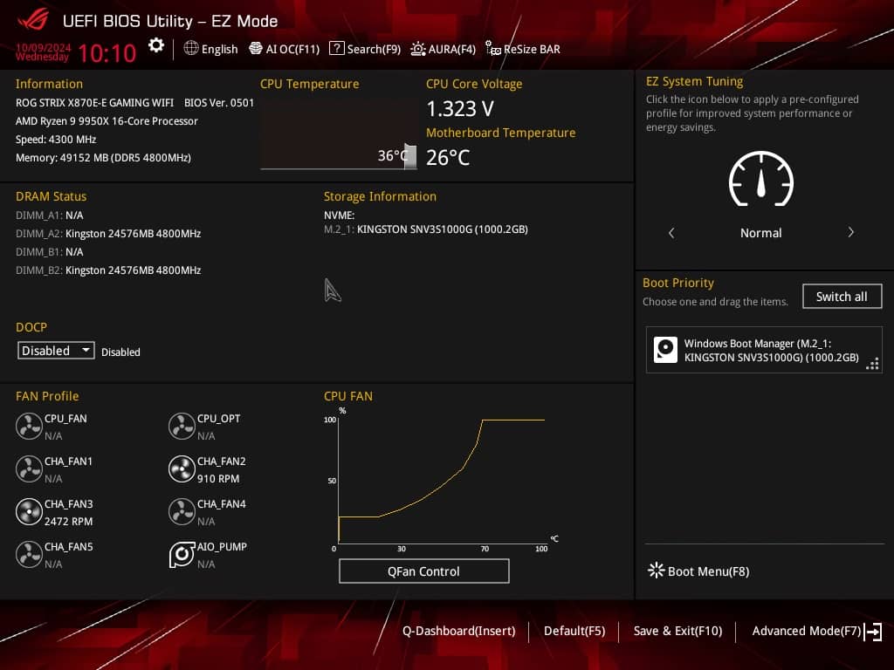Click DIMM_B2 Kingston 24576MB entry

pos(108,270)
